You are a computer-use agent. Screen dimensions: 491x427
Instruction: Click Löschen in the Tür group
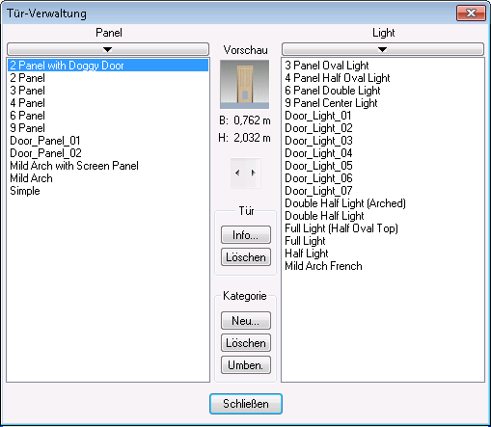coord(246,257)
